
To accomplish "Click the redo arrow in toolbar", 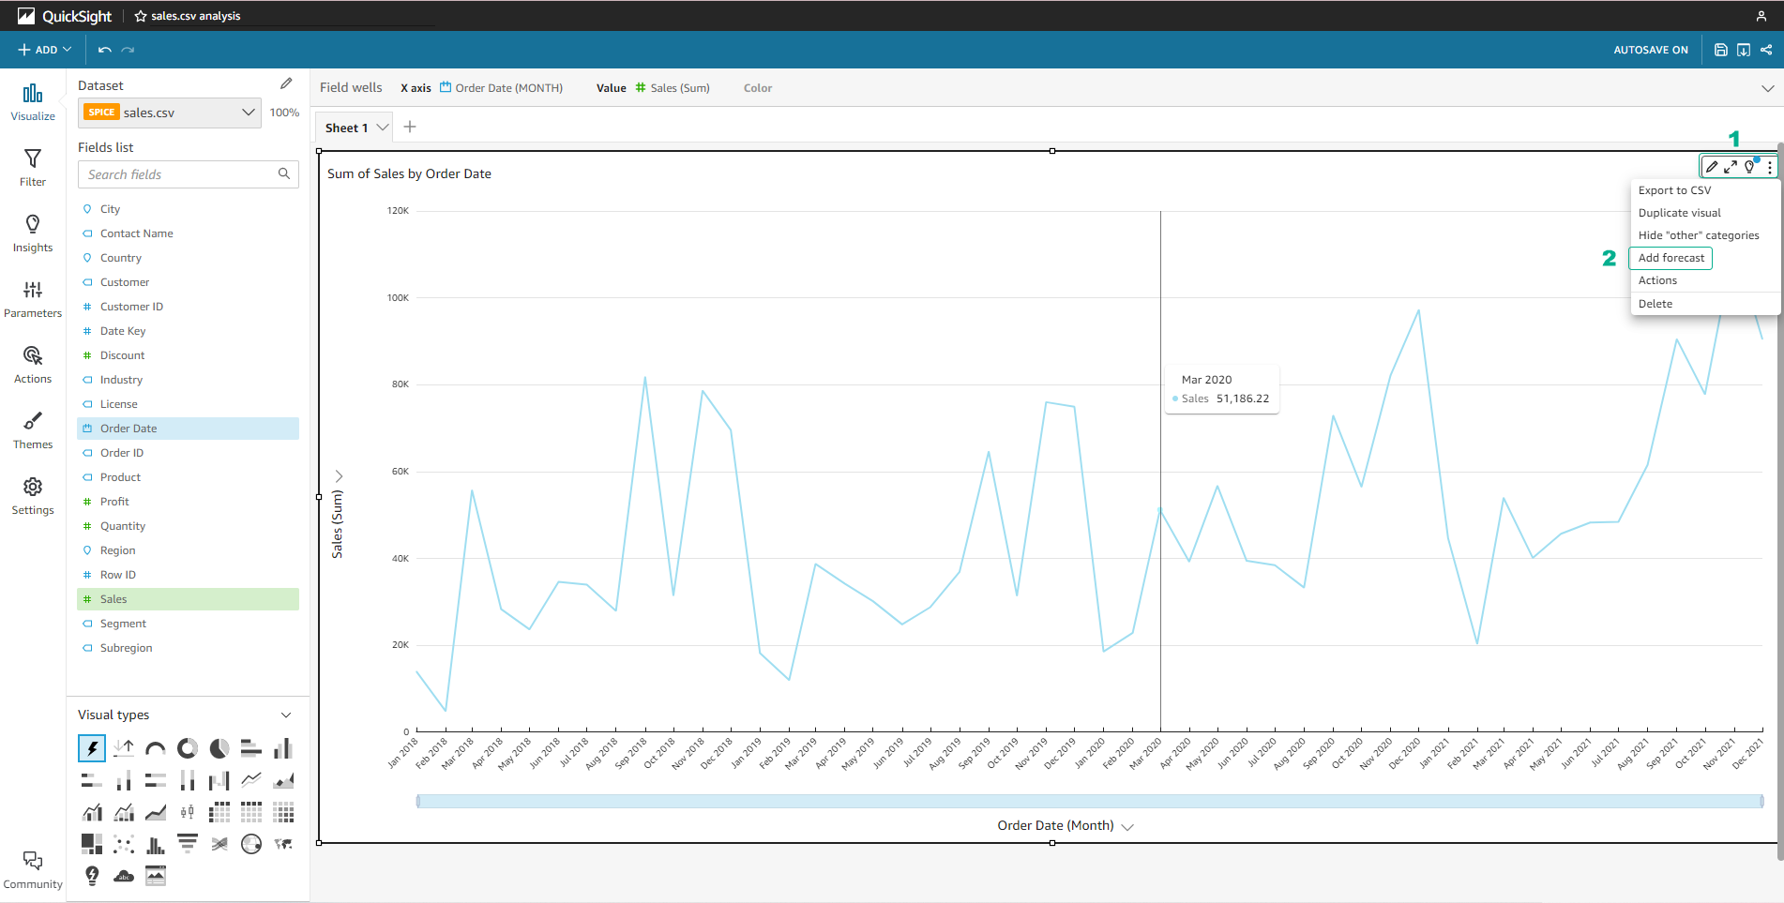I will click(x=129, y=50).
